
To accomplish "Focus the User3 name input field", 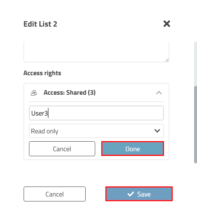I will point(96,113).
